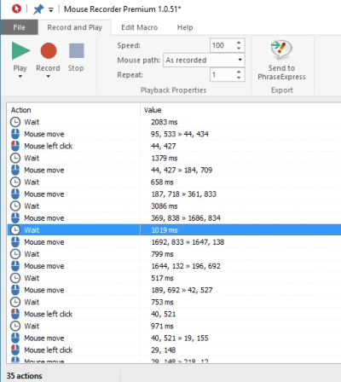Increase the Speed value with up arrow

pyautogui.click(x=239, y=43)
